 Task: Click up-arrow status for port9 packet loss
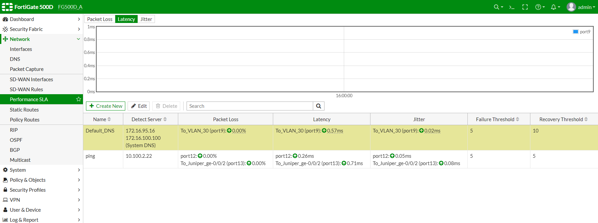[x=229, y=131]
